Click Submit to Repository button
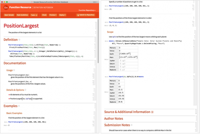 (85, 15)
